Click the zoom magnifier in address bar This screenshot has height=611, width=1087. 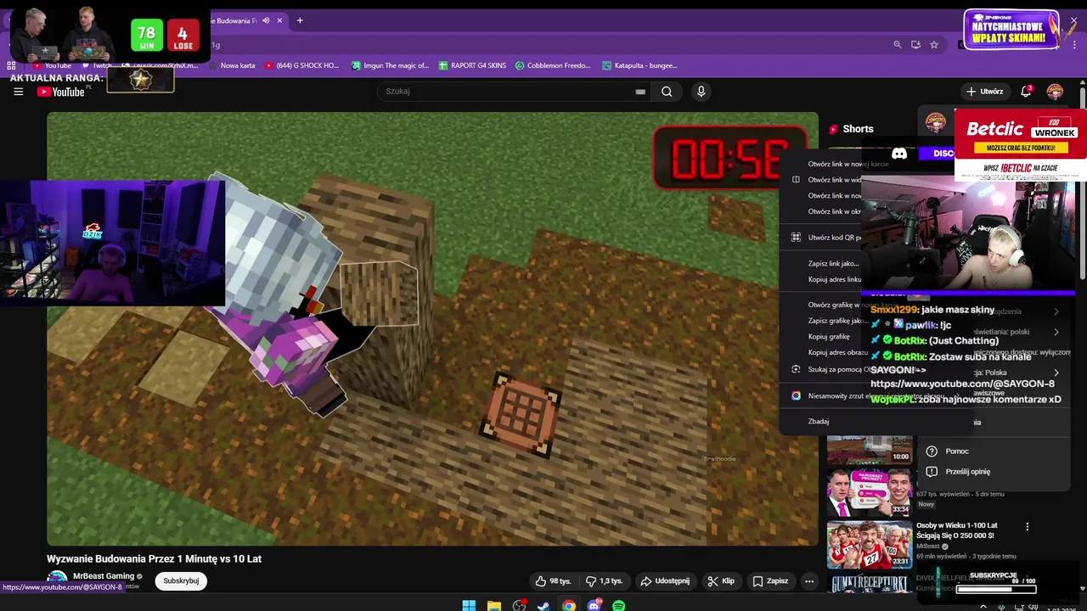pyautogui.click(x=898, y=45)
